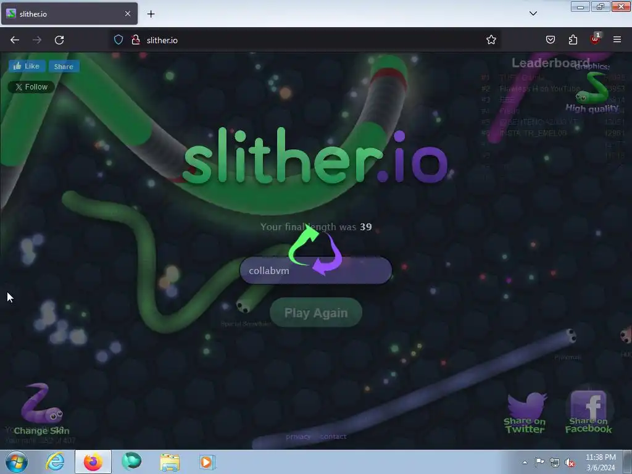The image size is (632, 474).
Task: Switch to Firefox taskbar button
Action: tap(93, 462)
